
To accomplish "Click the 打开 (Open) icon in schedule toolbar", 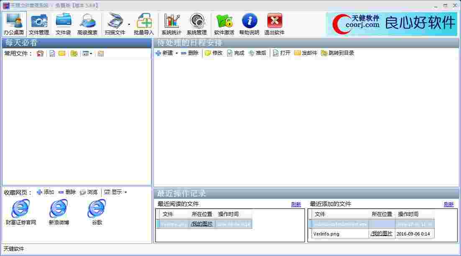I will tap(282, 53).
